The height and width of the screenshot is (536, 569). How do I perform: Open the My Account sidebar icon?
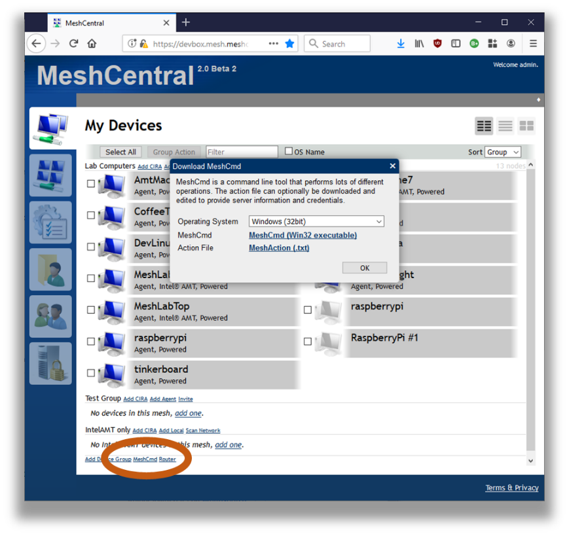click(x=50, y=175)
